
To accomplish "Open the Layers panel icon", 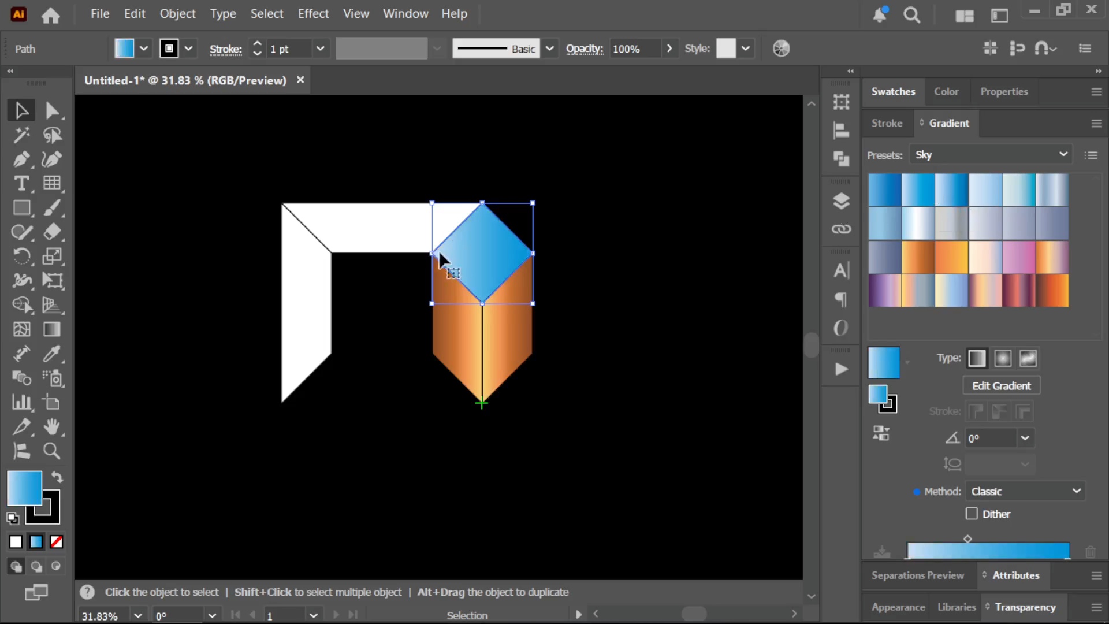I will (x=841, y=201).
